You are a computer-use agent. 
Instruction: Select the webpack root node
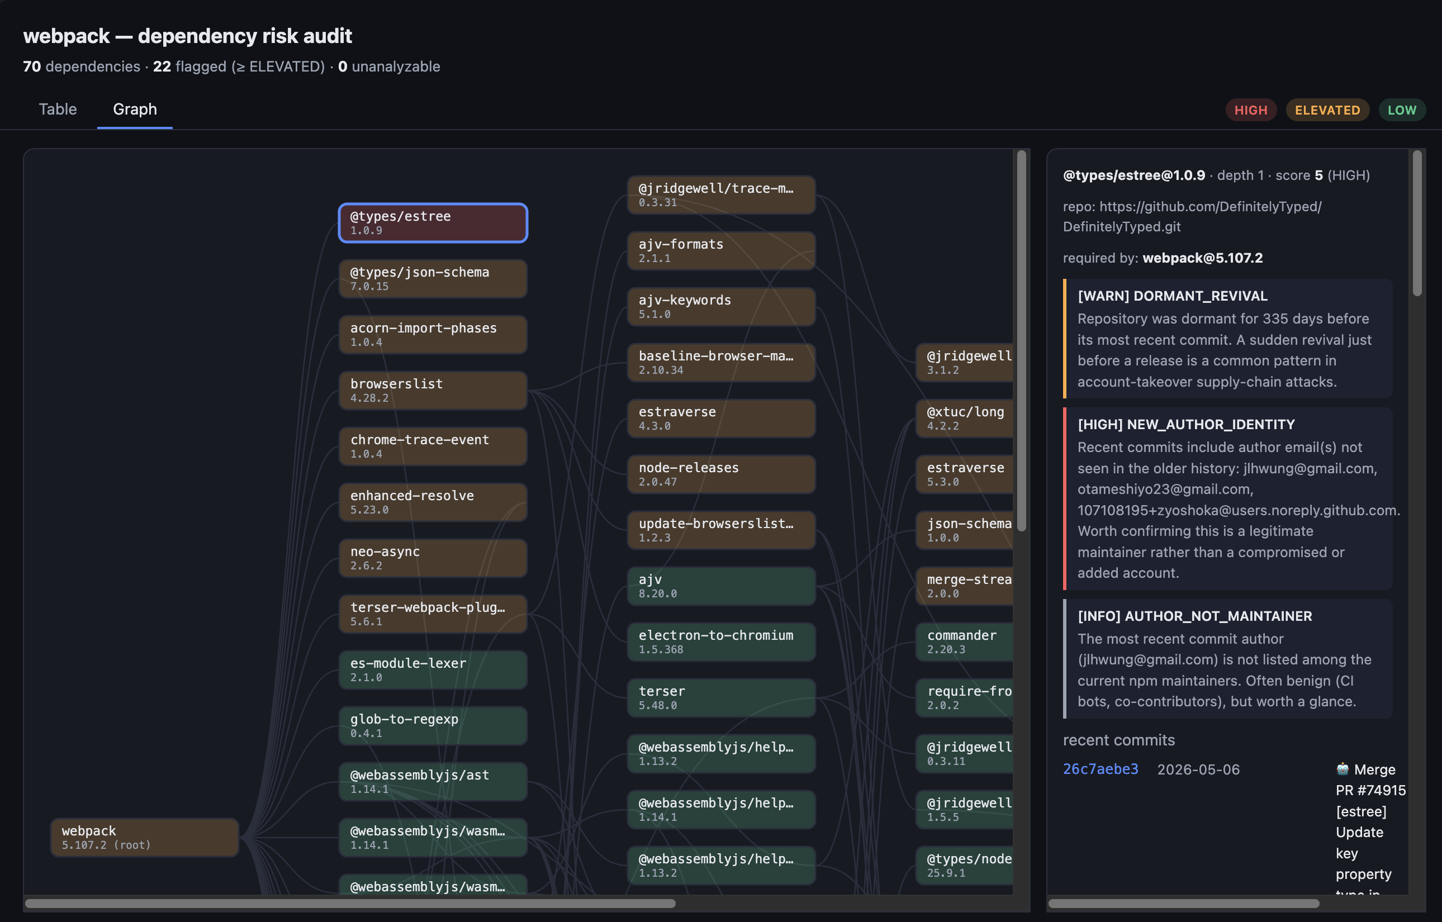coord(144,837)
